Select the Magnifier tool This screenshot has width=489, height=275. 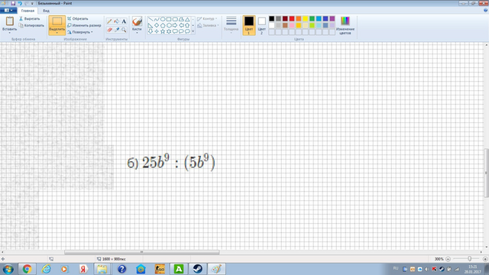[124, 30]
